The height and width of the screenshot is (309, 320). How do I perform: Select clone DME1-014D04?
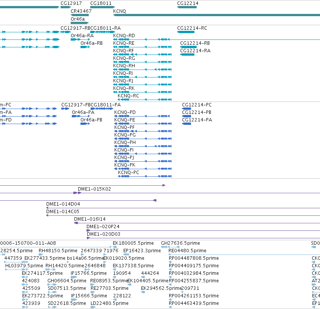183,208
